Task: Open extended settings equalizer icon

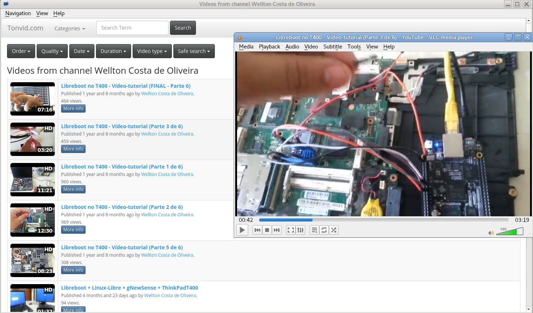Action: tap(300, 230)
